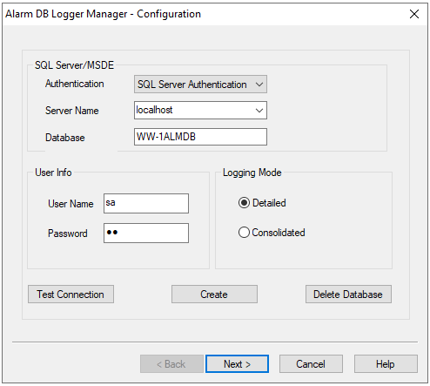Select the Detailed logging mode
Image resolution: width=430 pixels, height=386 pixels.
(x=244, y=203)
